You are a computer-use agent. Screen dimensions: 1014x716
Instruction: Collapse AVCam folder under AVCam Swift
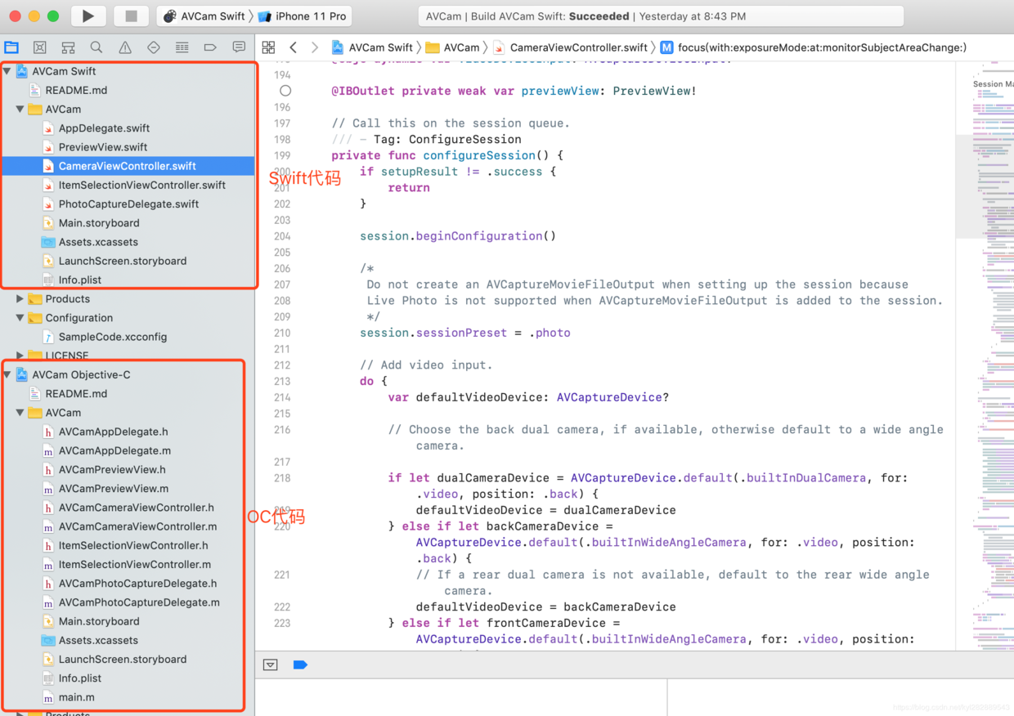coord(20,109)
